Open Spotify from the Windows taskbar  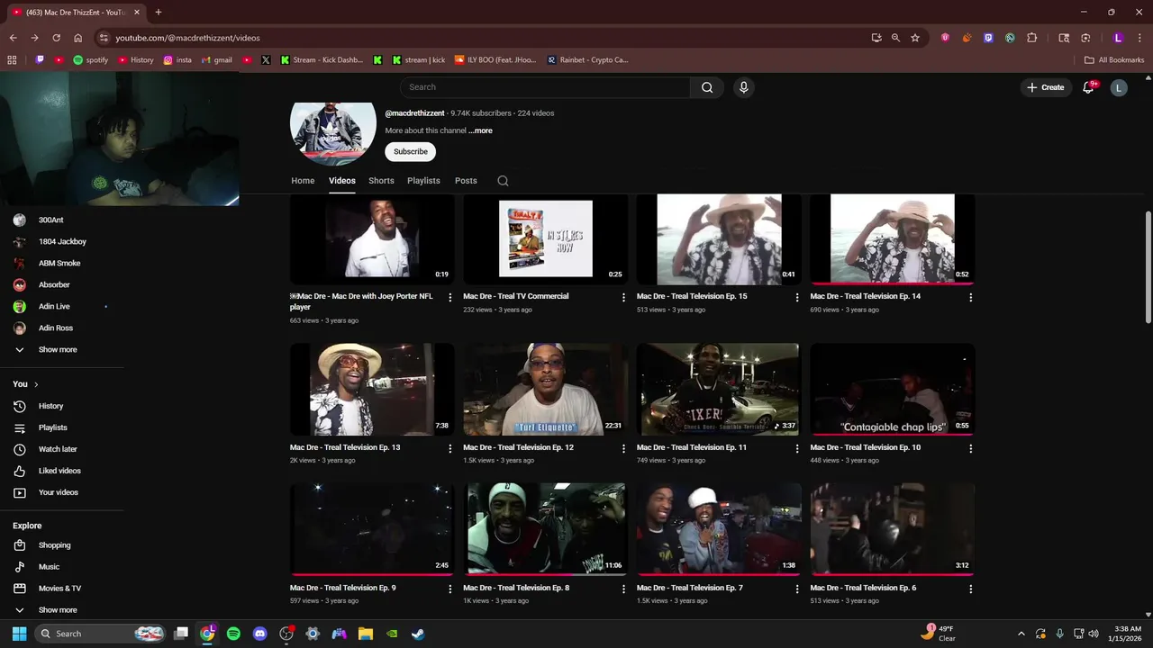tap(233, 634)
